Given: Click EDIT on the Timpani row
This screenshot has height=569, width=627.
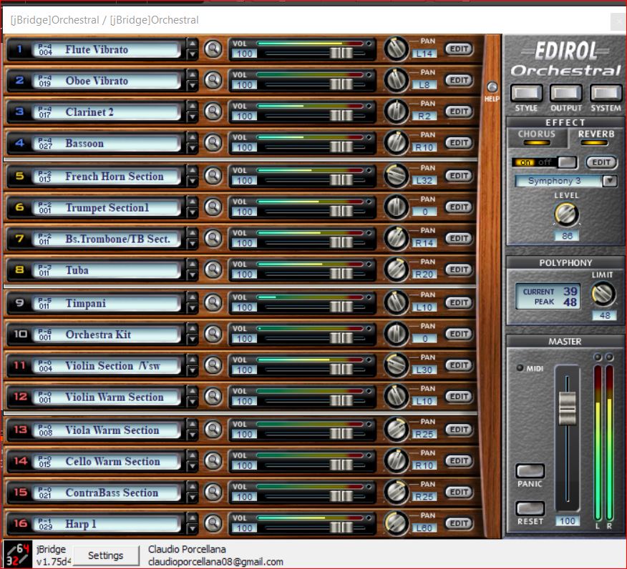Looking at the screenshot, I should [459, 302].
